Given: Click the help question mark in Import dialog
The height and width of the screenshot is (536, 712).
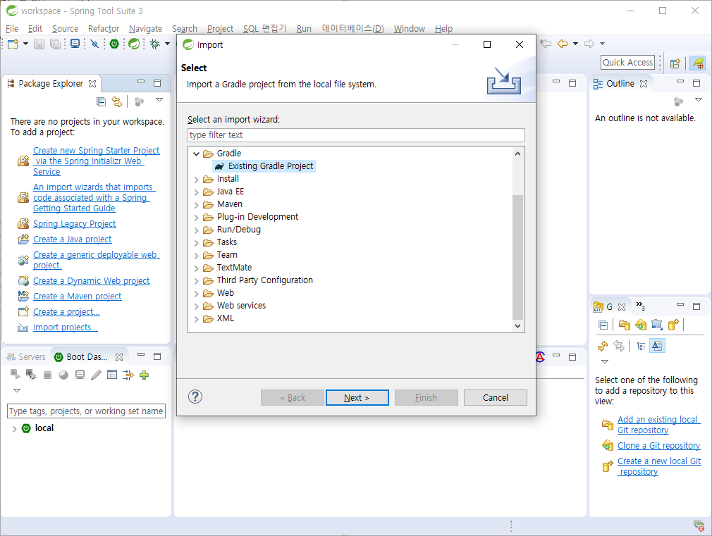Looking at the screenshot, I should coord(195,397).
